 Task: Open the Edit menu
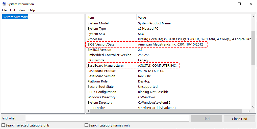coord(13,10)
